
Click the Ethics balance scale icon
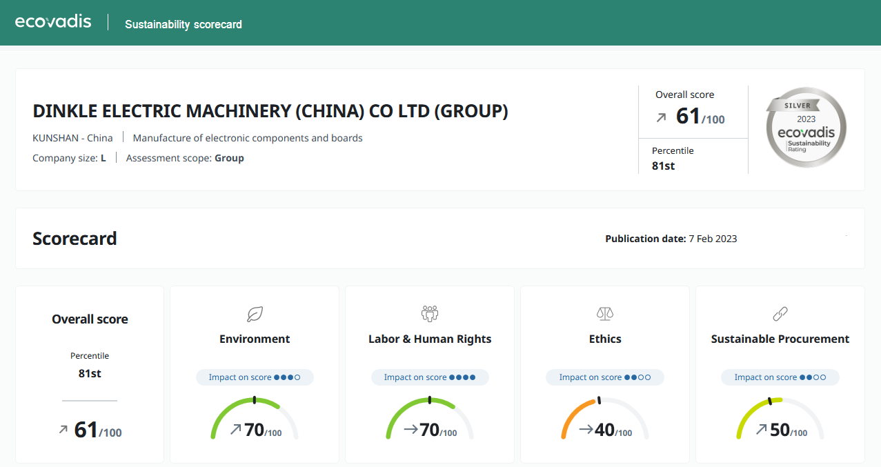[605, 315]
